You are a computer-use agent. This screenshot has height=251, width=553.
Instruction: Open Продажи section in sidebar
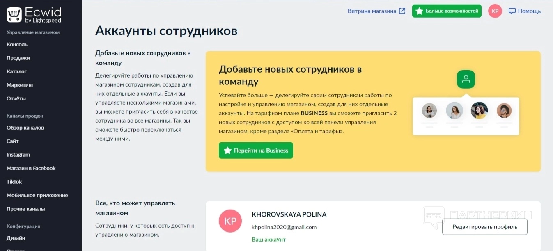tap(18, 58)
